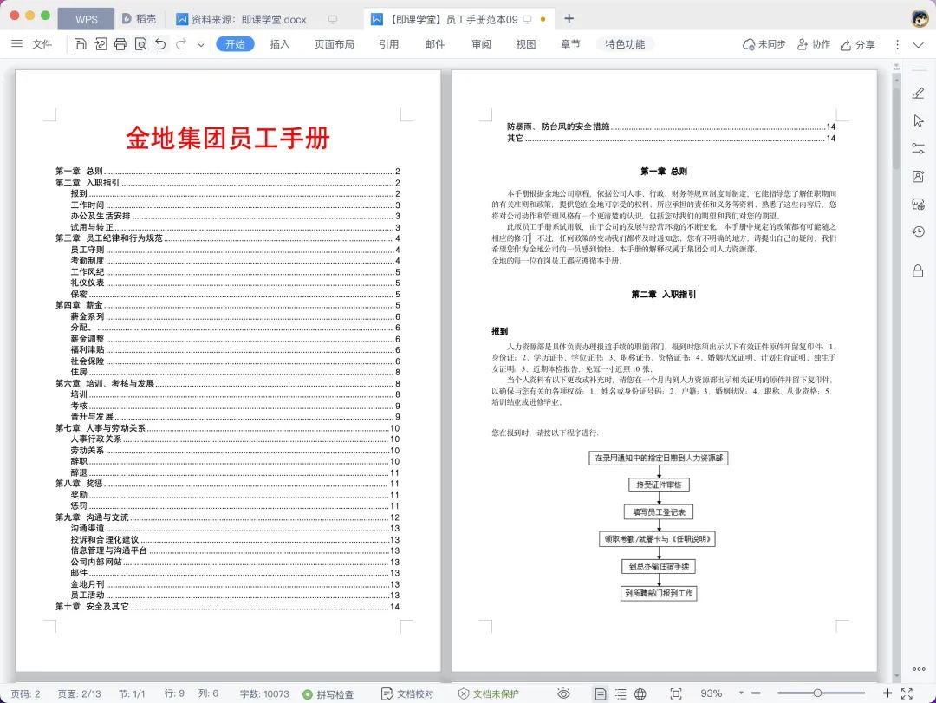Viewport: 936px width, 703px height.
Task: Open the 特色功能 tab
Action: pyautogui.click(x=625, y=43)
